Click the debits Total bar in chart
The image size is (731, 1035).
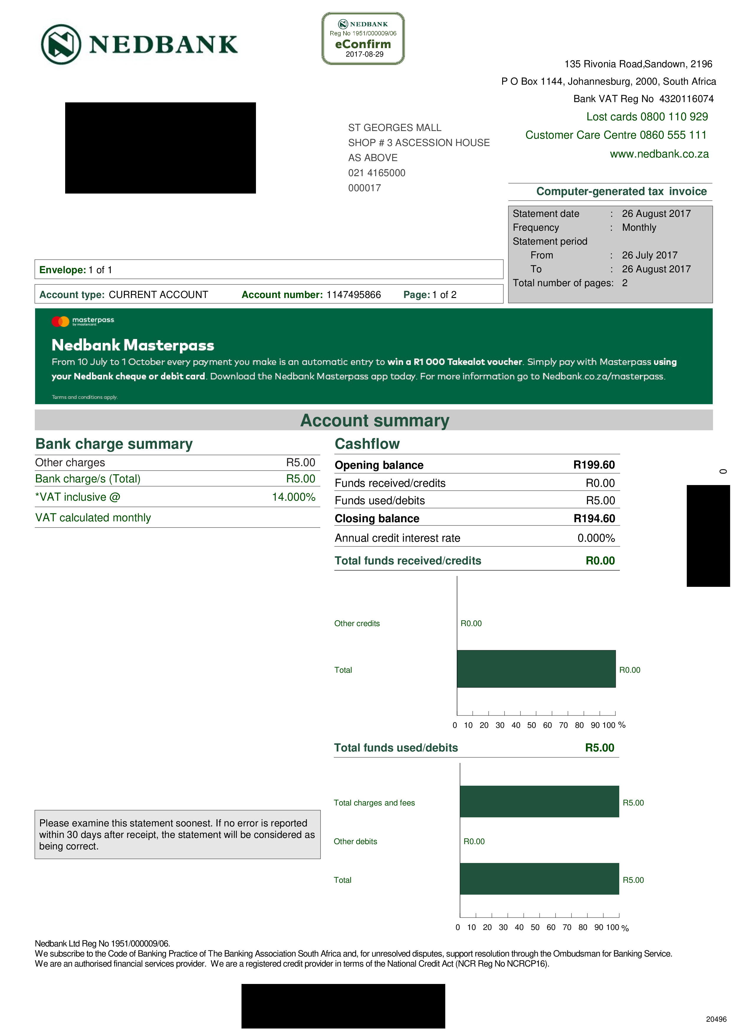click(x=539, y=879)
